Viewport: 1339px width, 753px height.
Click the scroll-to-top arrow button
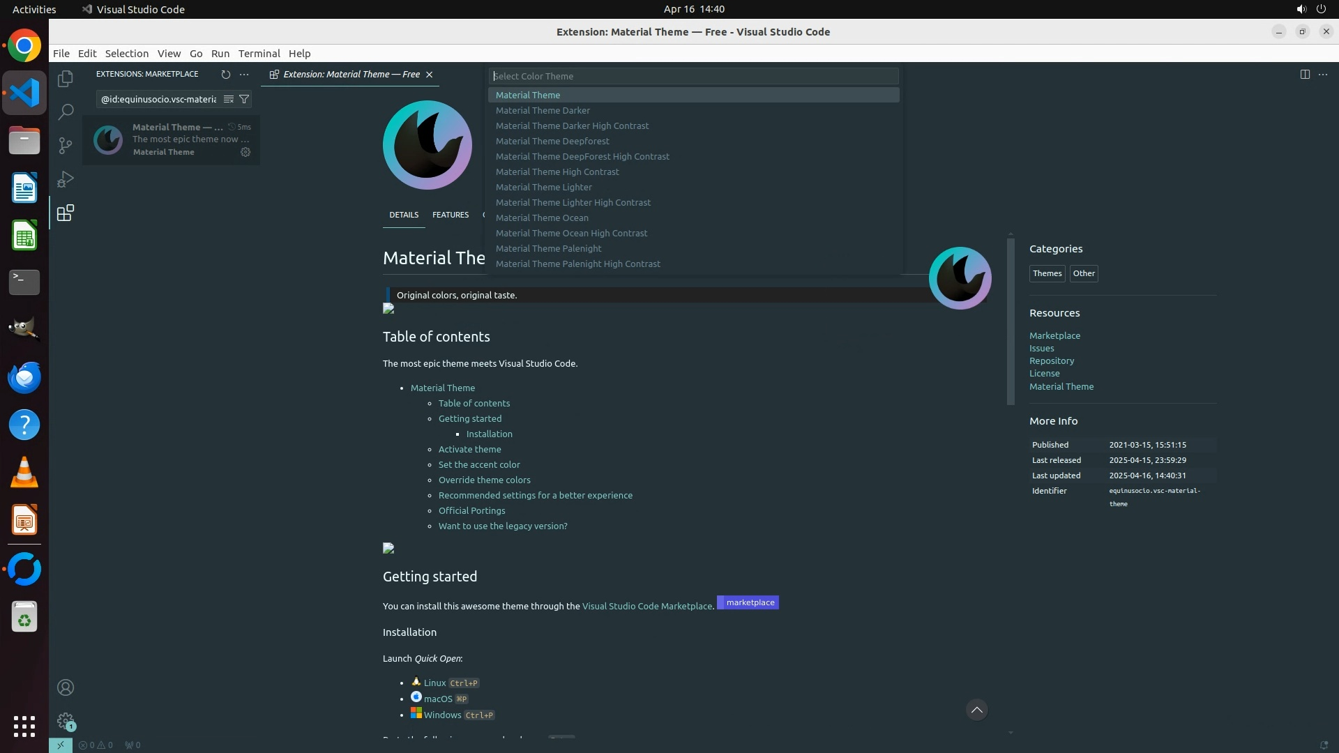[x=976, y=710]
